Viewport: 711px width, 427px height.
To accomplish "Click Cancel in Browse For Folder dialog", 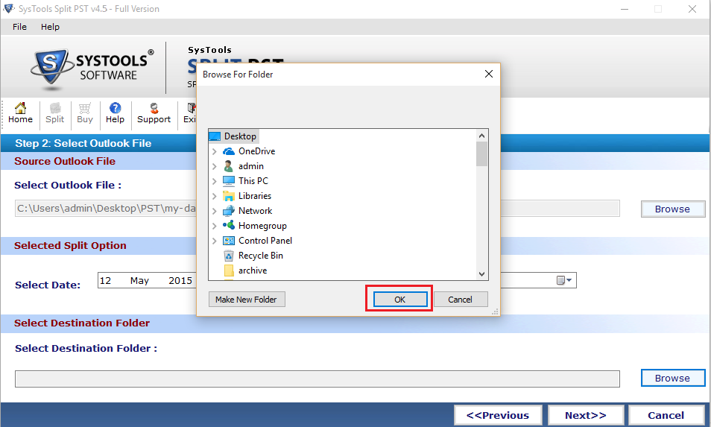I will [461, 299].
